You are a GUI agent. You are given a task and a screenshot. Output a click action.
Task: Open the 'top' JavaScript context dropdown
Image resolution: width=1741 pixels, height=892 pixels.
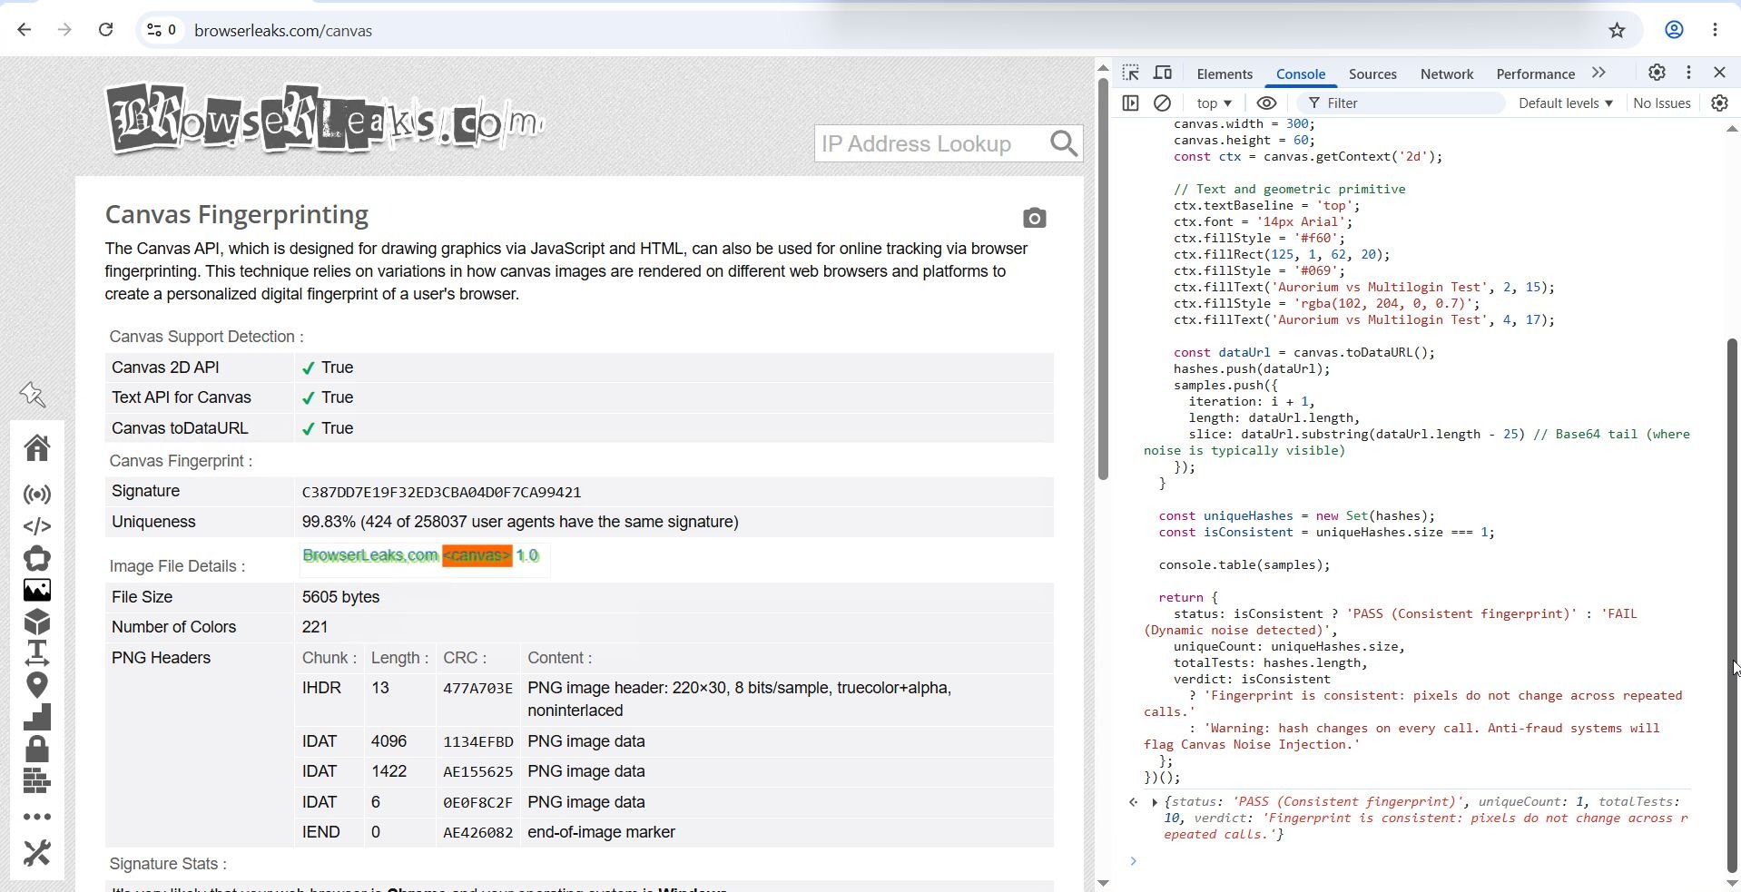(x=1214, y=103)
